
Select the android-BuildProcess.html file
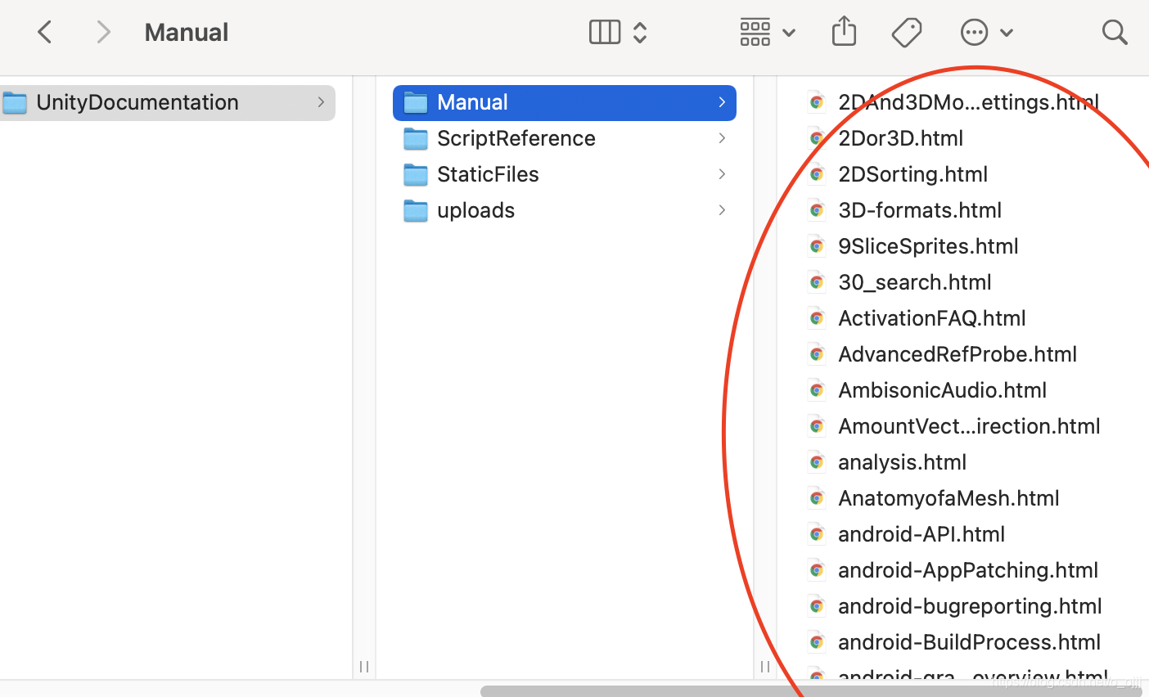pos(969,642)
